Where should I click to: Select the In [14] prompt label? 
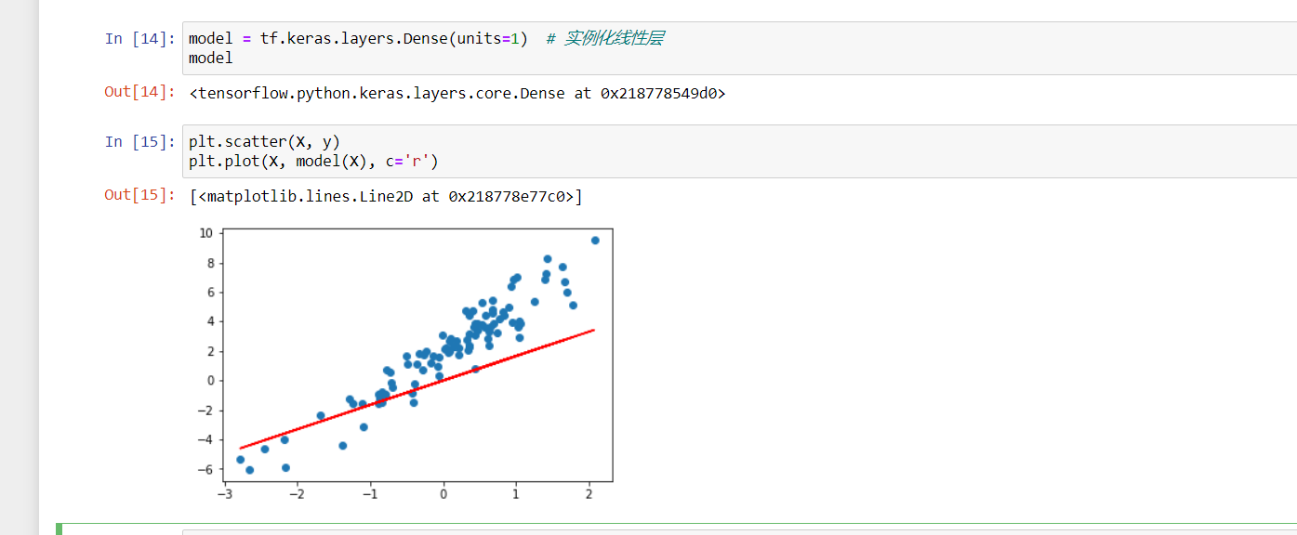click(x=139, y=38)
